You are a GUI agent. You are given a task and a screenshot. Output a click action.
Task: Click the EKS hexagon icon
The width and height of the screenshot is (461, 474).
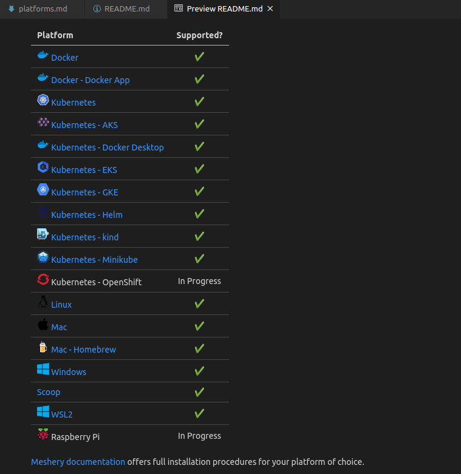click(43, 167)
